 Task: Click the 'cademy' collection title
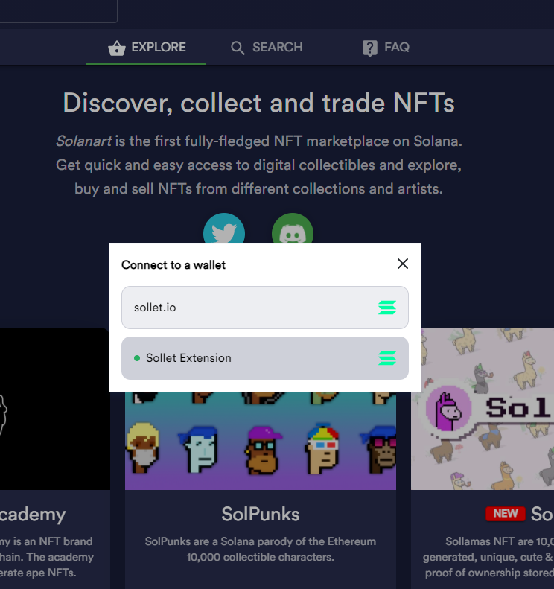(x=33, y=515)
